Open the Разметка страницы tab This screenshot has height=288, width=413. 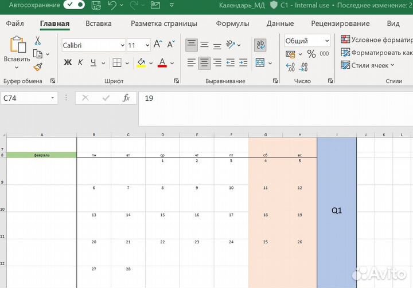(164, 23)
